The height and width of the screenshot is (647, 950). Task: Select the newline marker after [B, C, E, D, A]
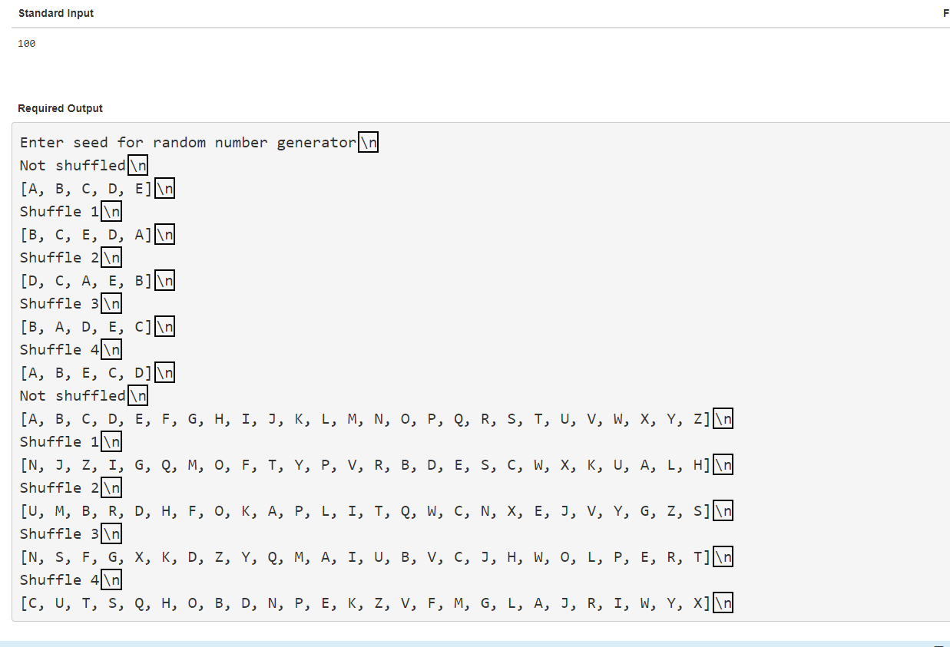164,235
